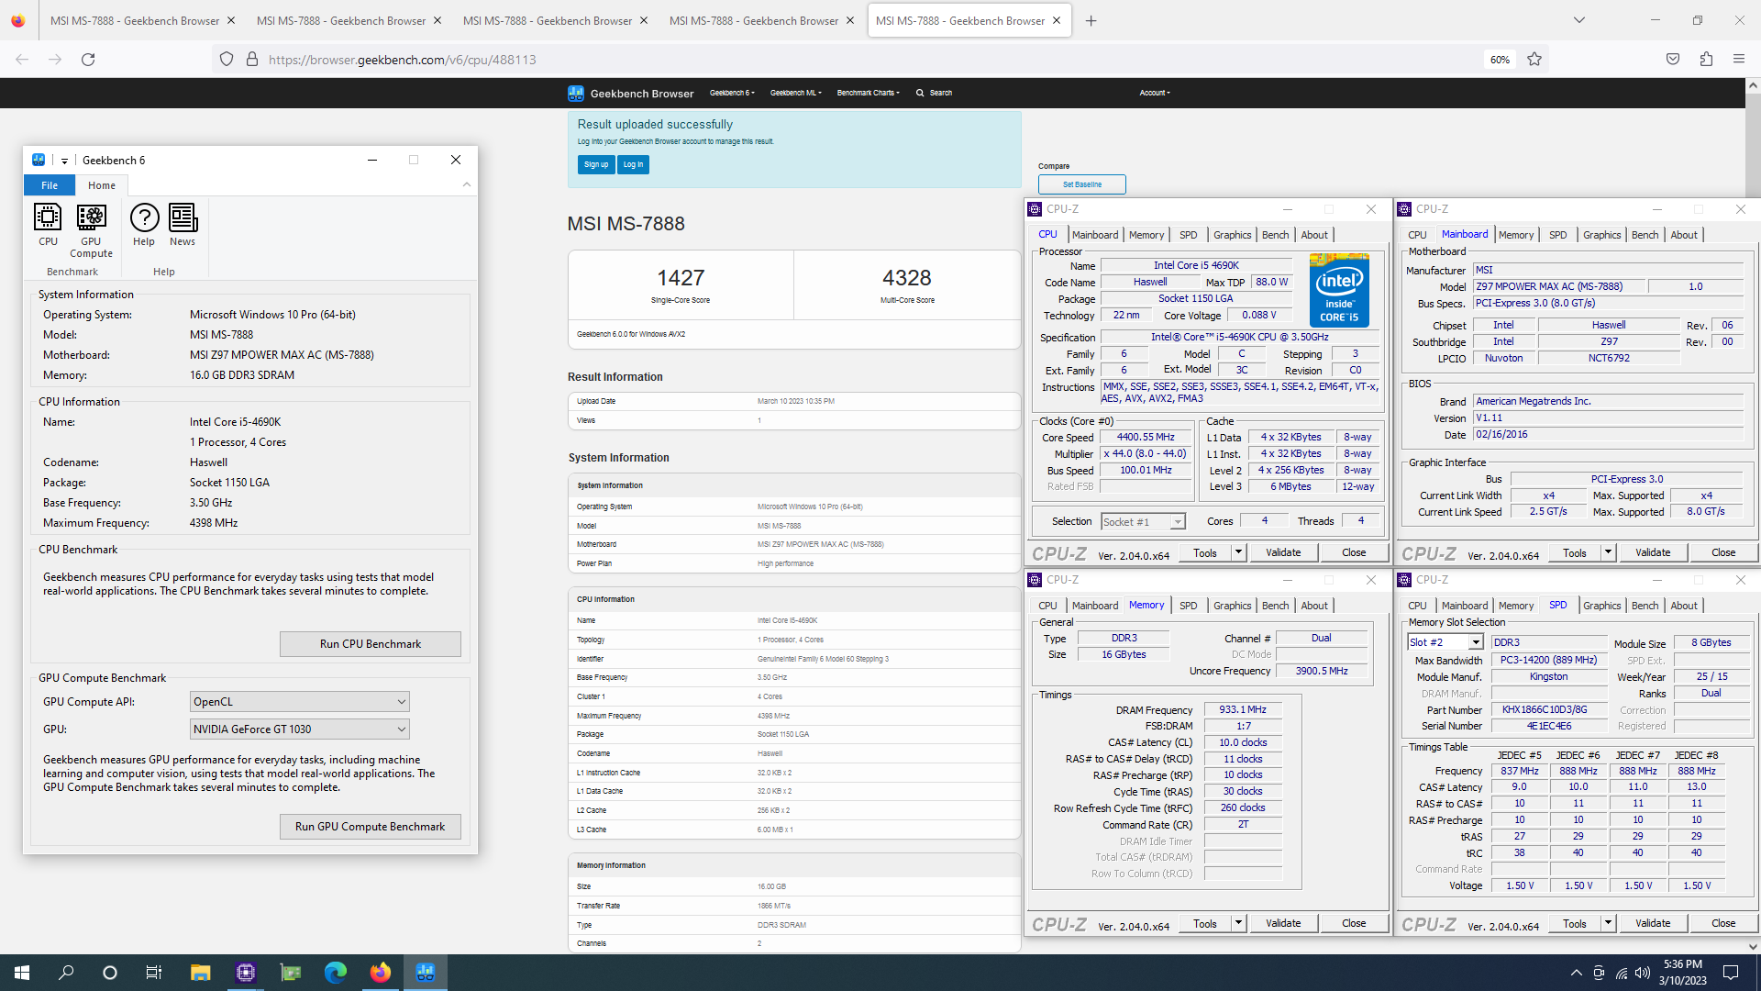The width and height of the screenshot is (1761, 991).
Task: Reload the page in Firefox
Action: [x=88, y=60]
